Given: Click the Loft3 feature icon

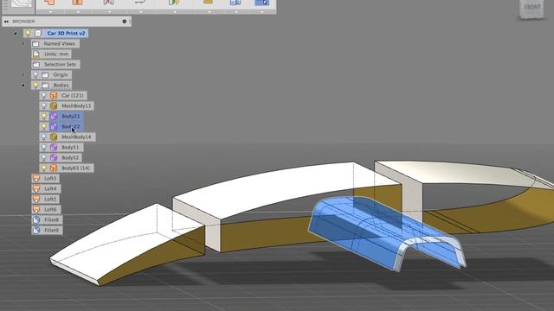Looking at the screenshot, I should click(x=36, y=179).
